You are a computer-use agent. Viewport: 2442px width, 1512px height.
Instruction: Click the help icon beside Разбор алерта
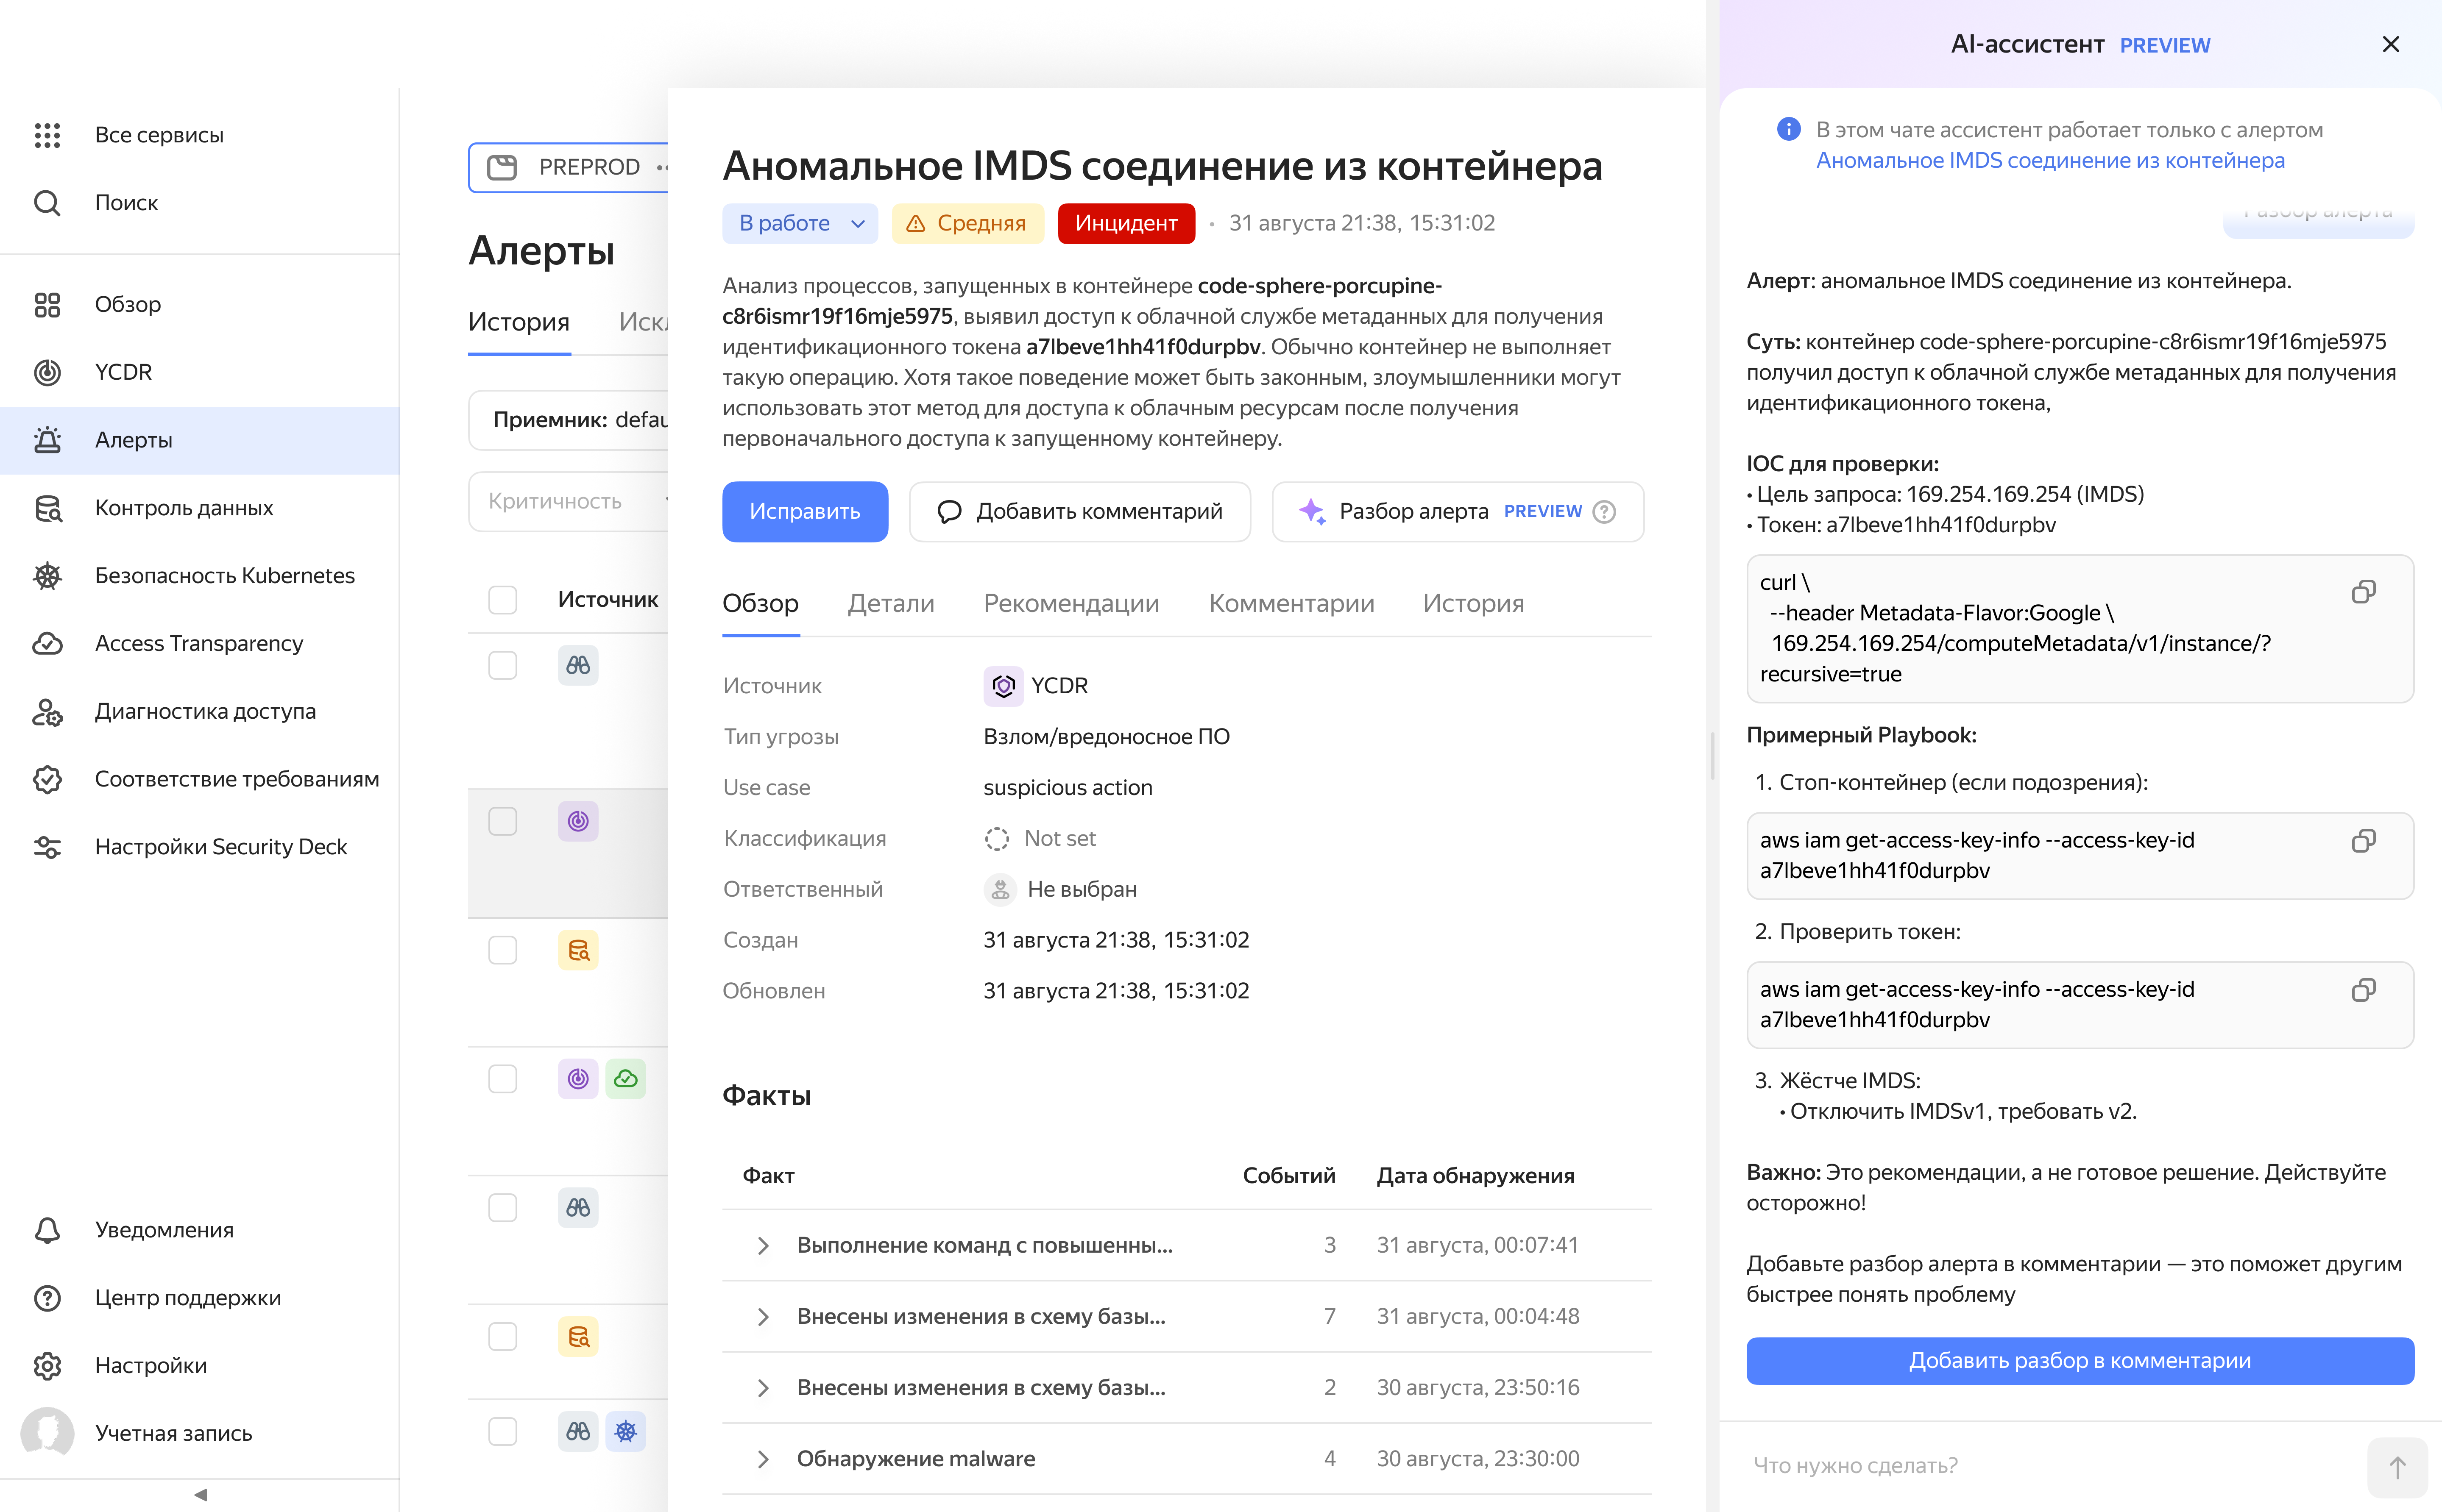click(1604, 512)
